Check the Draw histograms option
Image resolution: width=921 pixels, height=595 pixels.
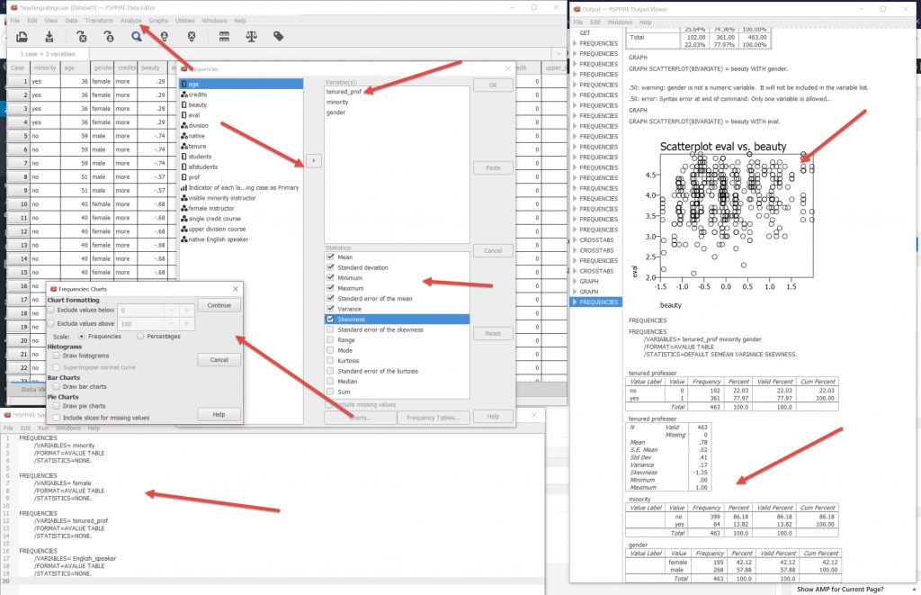click(57, 356)
